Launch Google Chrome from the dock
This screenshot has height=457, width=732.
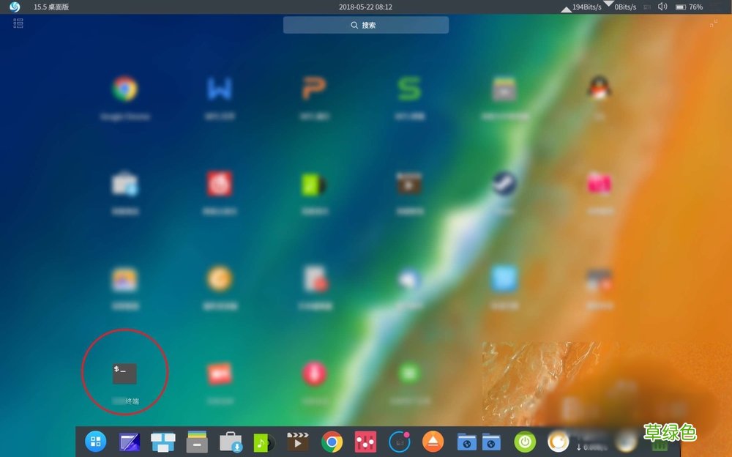pyautogui.click(x=332, y=442)
